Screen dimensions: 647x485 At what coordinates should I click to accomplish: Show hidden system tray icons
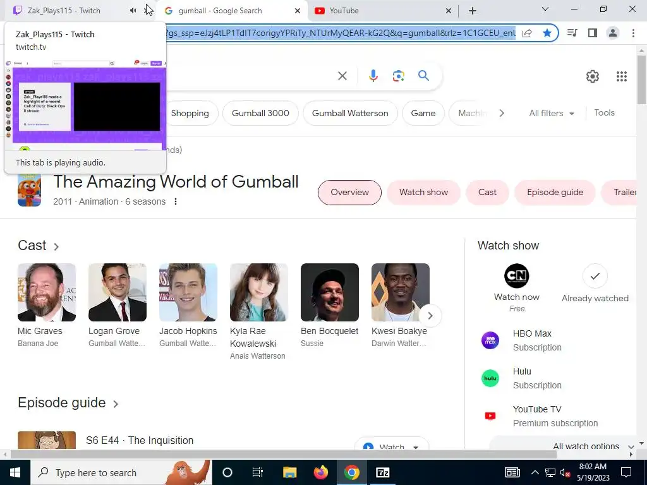pyautogui.click(x=535, y=472)
